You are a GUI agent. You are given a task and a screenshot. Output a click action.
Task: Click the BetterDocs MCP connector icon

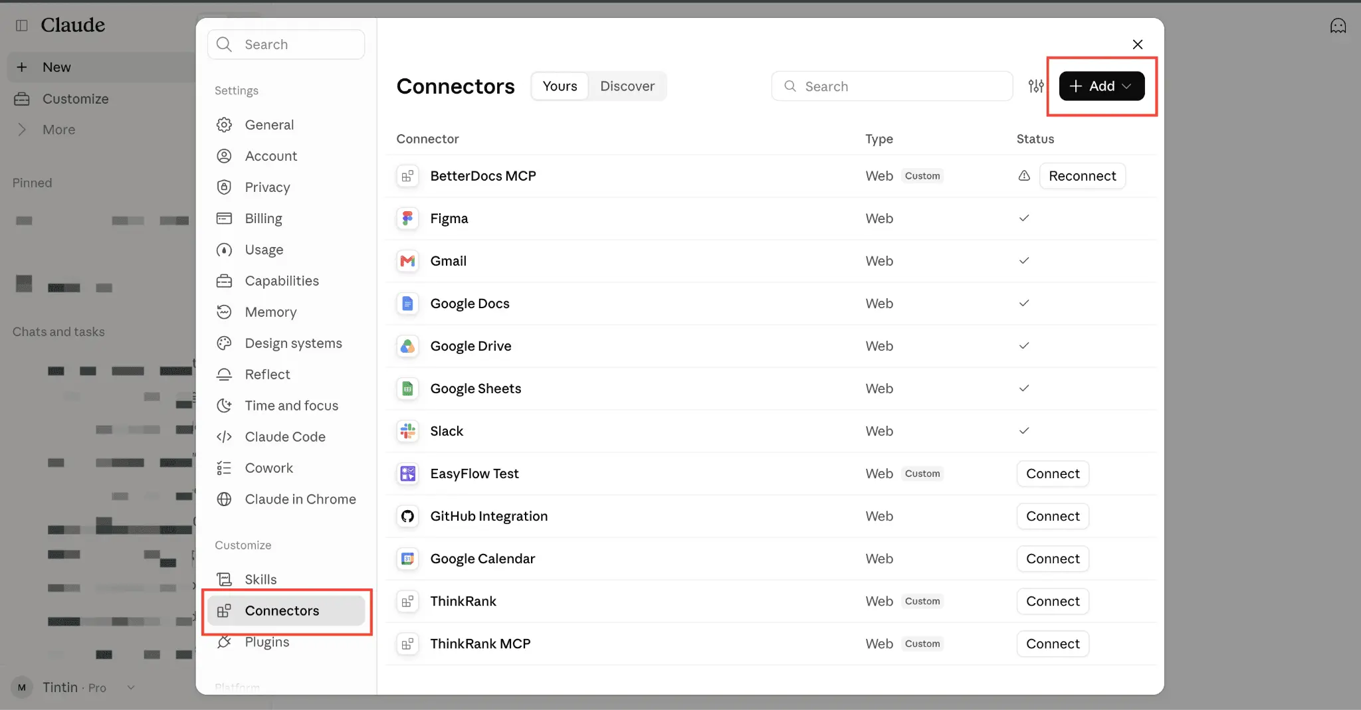[407, 176]
